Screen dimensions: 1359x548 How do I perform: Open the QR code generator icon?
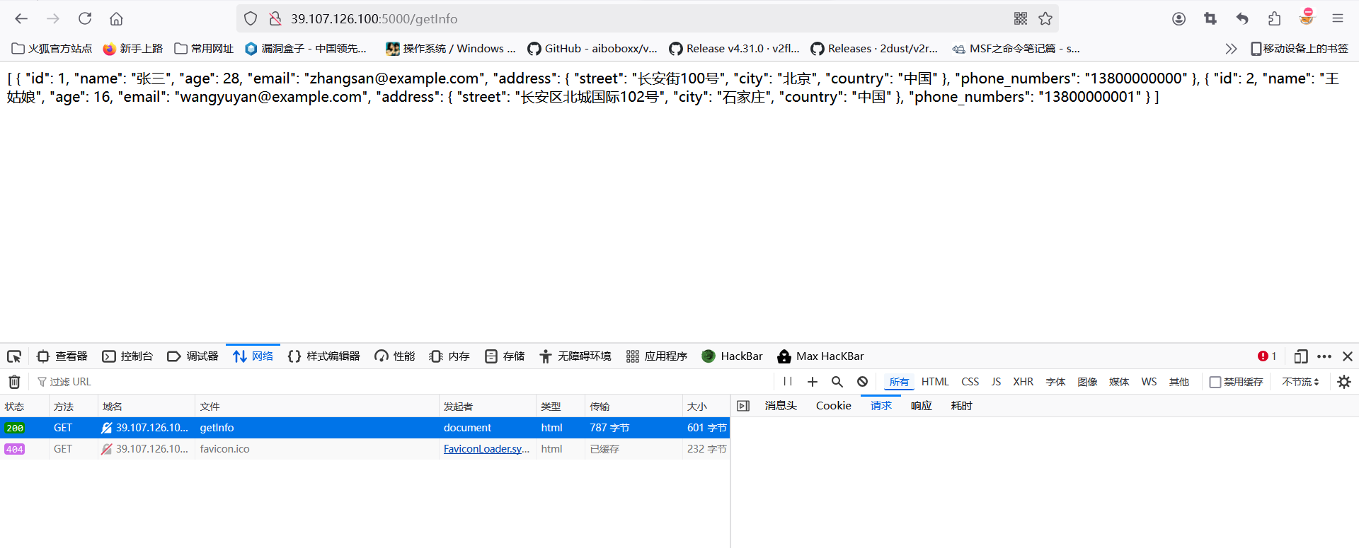click(1020, 18)
